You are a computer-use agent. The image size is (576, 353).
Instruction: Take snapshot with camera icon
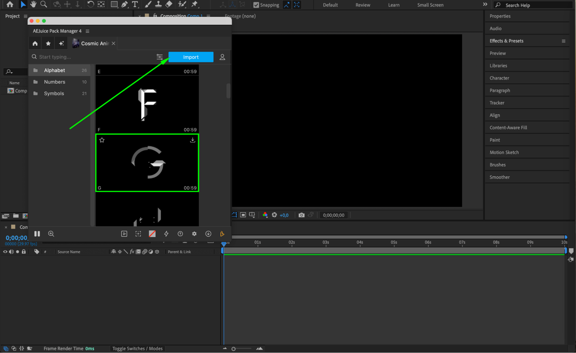point(301,215)
